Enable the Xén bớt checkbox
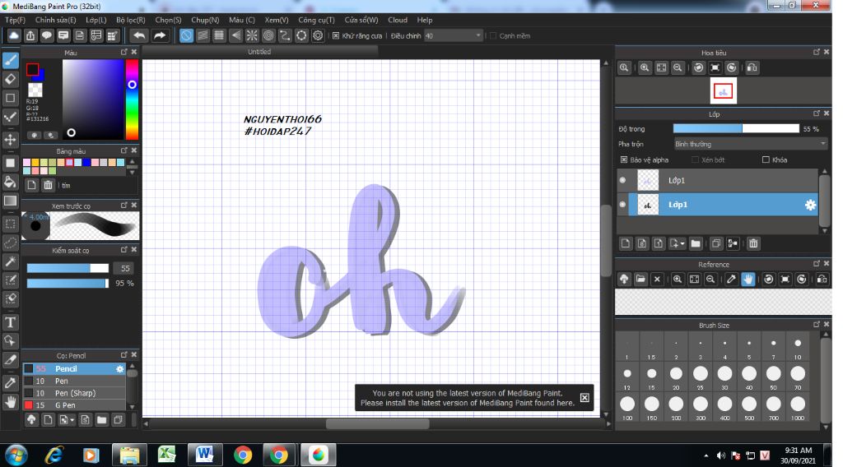Image resolution: width=843 pixels, height=467 pixels. pyautogui.click(x=695, y=160)
